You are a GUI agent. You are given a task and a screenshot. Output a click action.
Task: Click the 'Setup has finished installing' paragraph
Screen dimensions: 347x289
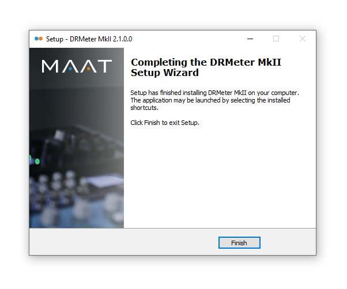point(214,100)
